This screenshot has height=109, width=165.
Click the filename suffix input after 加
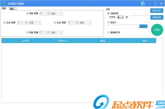139,17
